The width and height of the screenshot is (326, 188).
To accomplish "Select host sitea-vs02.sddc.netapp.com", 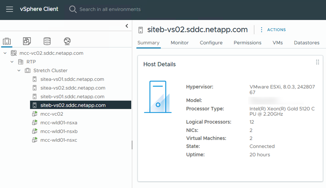I will [x=72, y=88].
